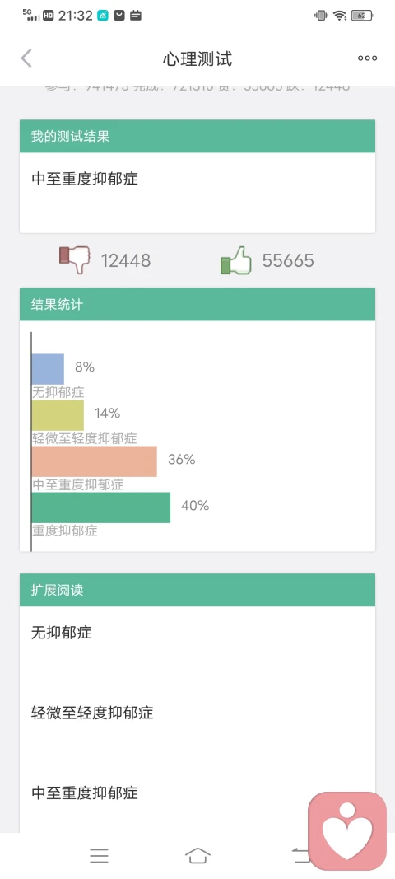395x879 pixels.
Task: Select the orange 36% bar in chart
Action: pos(94,461)
